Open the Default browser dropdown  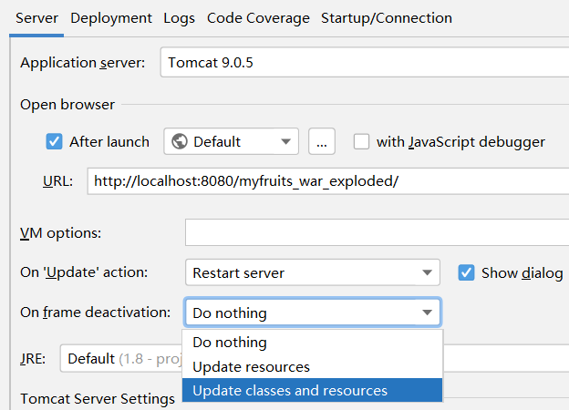(x=232, y=141)
